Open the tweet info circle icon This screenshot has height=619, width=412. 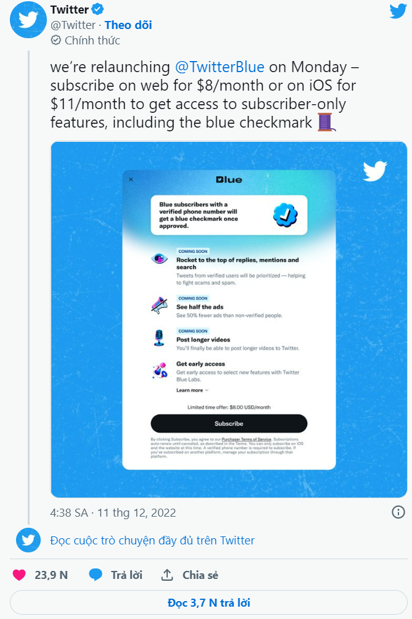pos(398,512)
